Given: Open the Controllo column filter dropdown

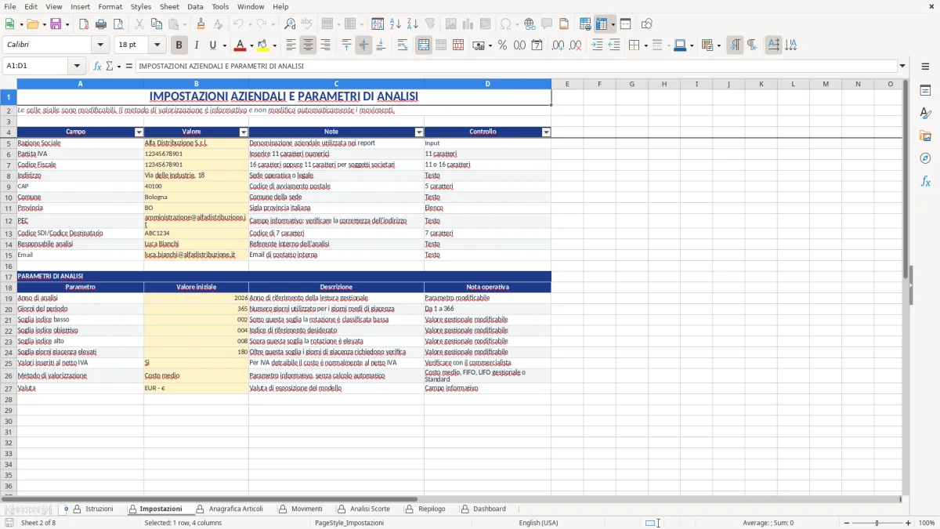Looking at the screenshot, I should point(546,132).
